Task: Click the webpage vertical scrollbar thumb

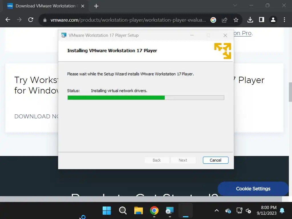Action: 290,92
